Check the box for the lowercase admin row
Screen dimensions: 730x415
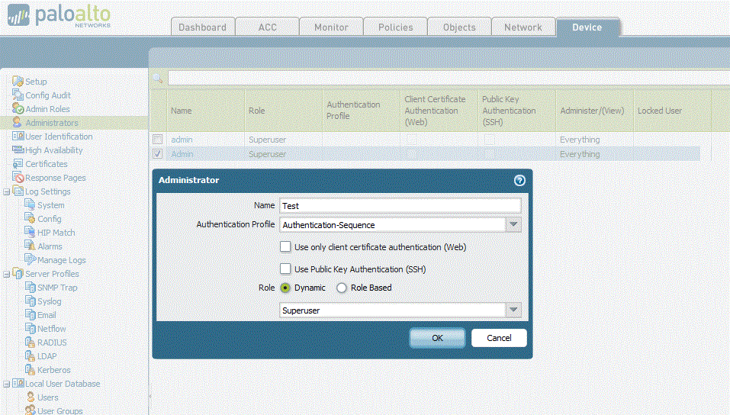tap(157, 140)
